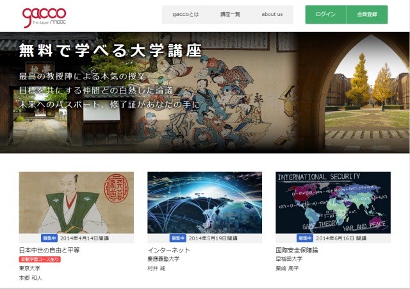Open the Internet globe course thumbnail
The width and height of the screenshot is (410, 289).
[204, 202]
